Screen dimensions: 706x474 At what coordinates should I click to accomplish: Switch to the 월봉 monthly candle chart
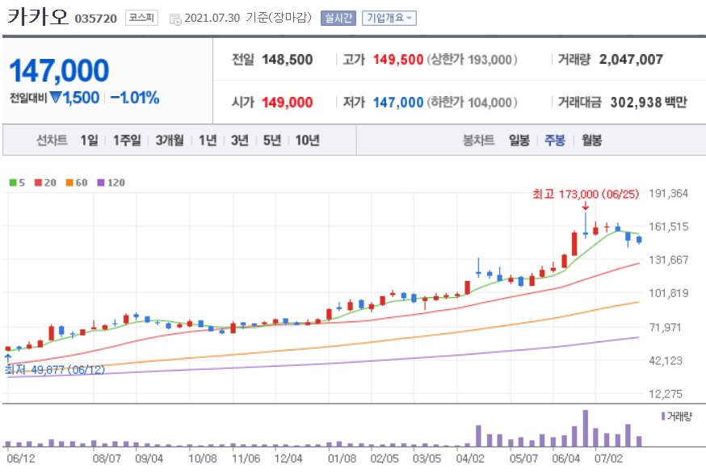[591, 141]
